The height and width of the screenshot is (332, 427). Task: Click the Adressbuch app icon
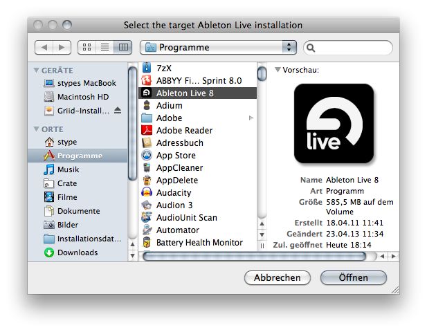tap(147, 142)
